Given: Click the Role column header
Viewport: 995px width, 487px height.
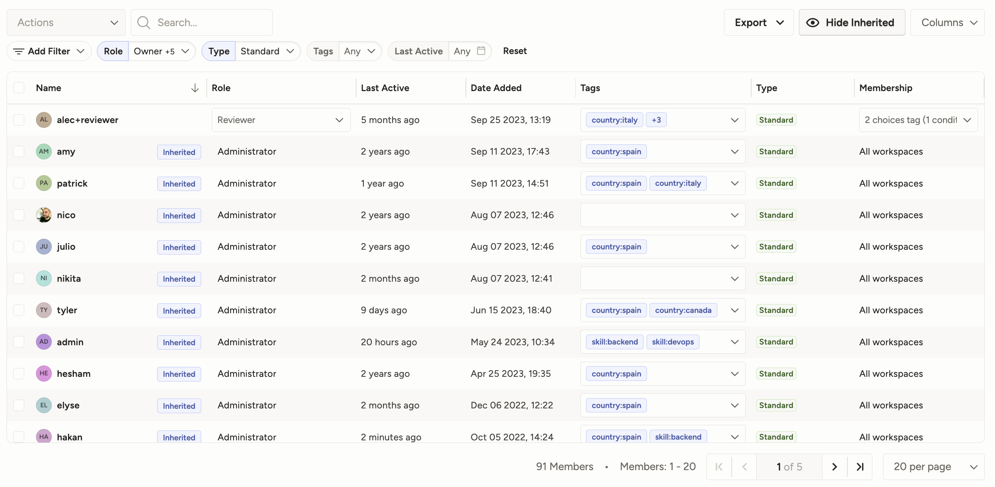Looking at the screenshot, I should click(x=221, y=88).
